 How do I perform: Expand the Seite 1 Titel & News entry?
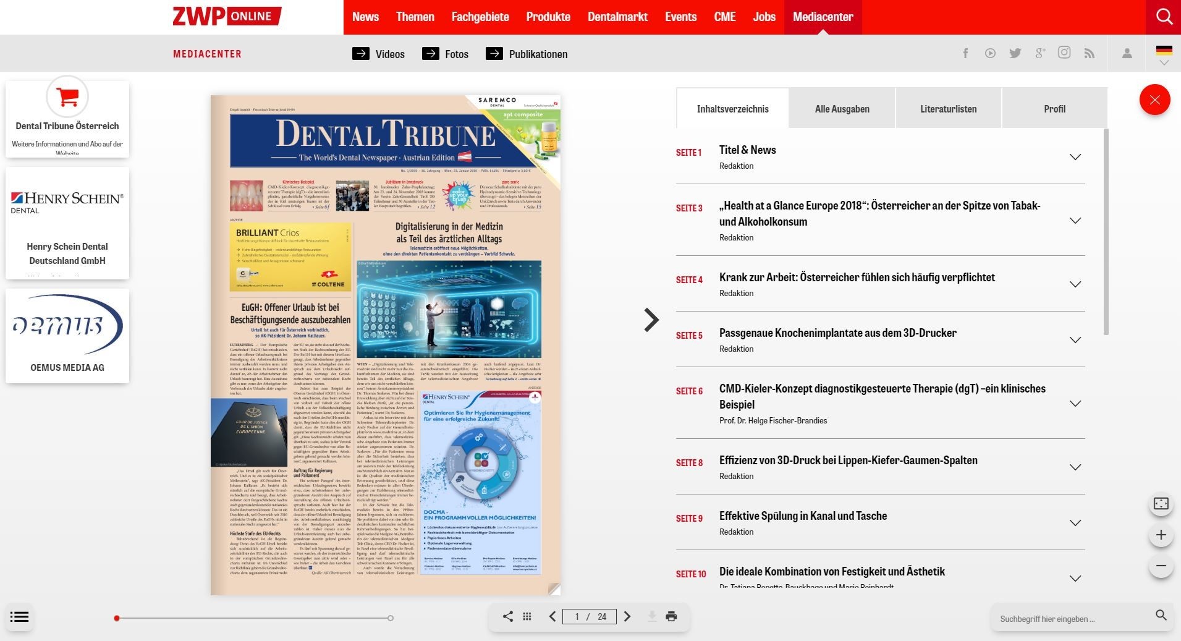tap(1075, 157)
